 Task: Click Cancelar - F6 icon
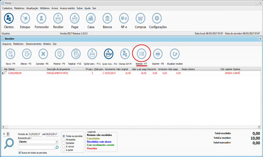click(x=43, y=54)
